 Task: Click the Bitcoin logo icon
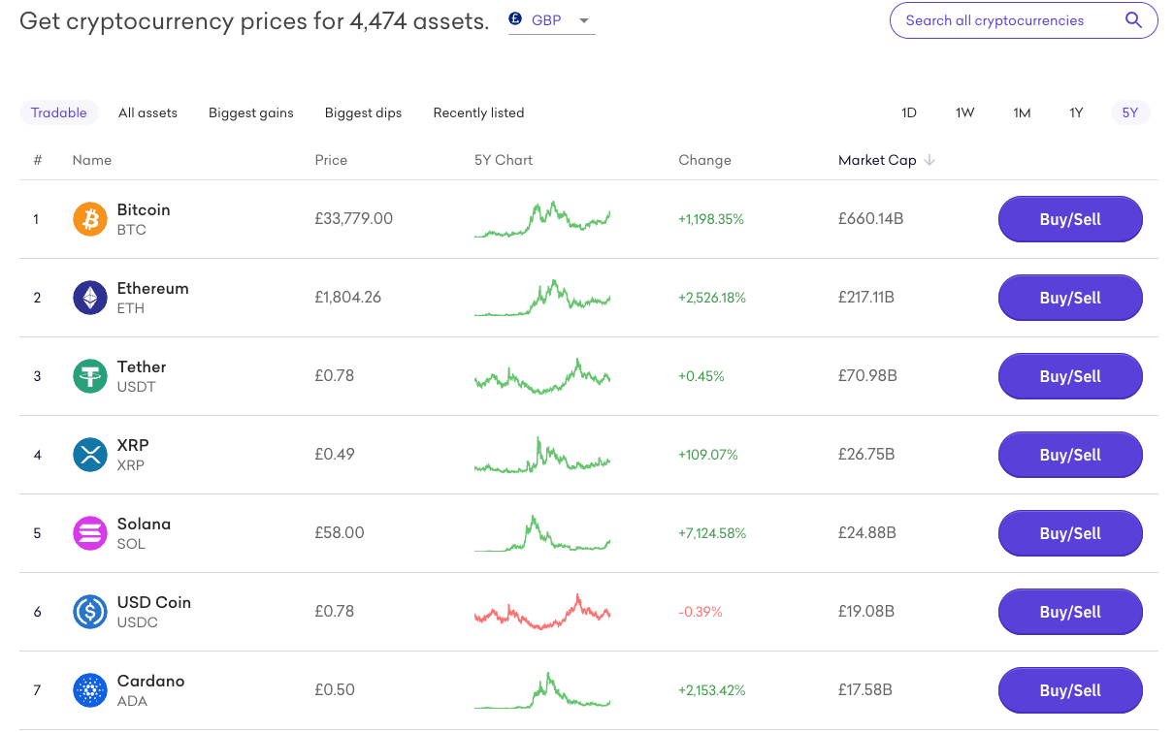tap(90, 219)
